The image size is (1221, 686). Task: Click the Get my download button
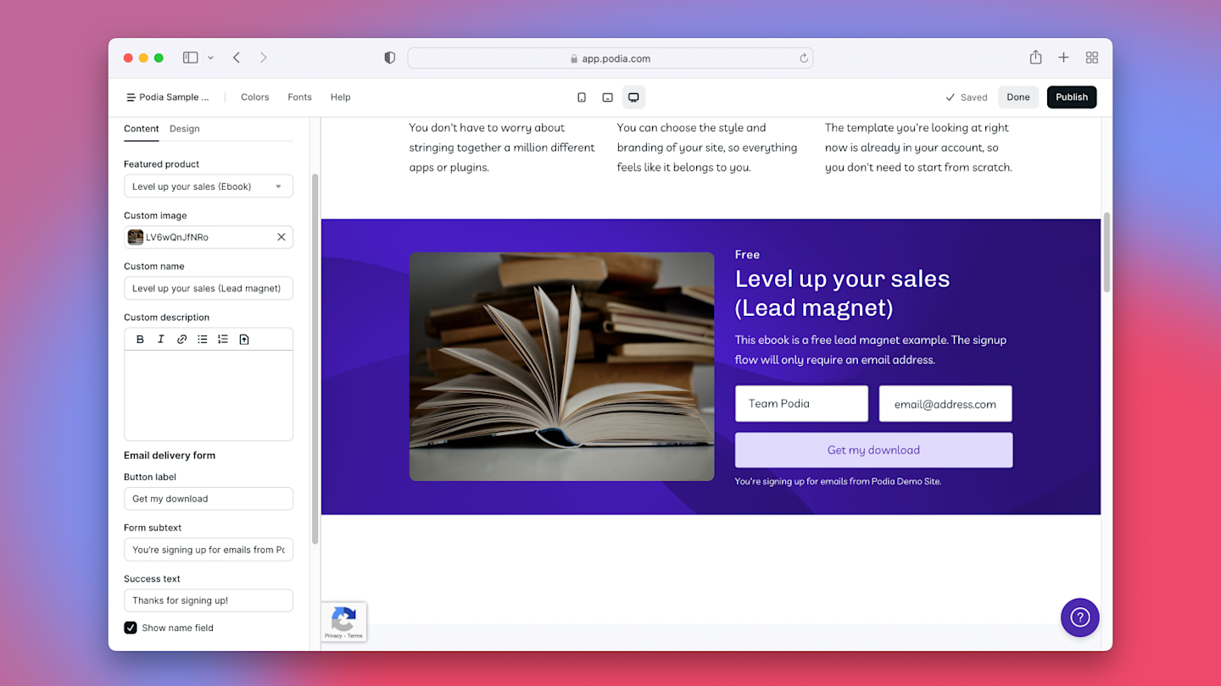tap(873, 450)
